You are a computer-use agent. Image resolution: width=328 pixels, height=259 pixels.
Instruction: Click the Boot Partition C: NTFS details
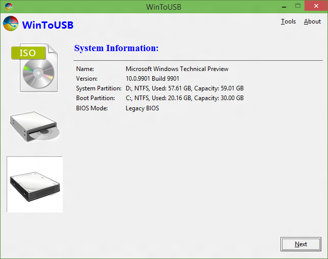coord(184,98)
